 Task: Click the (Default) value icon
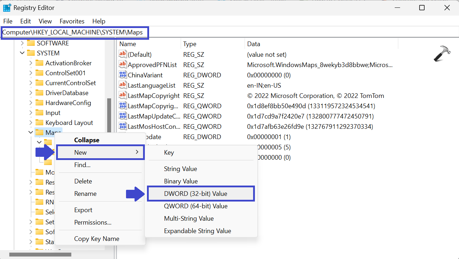click(x=122, y=54)
